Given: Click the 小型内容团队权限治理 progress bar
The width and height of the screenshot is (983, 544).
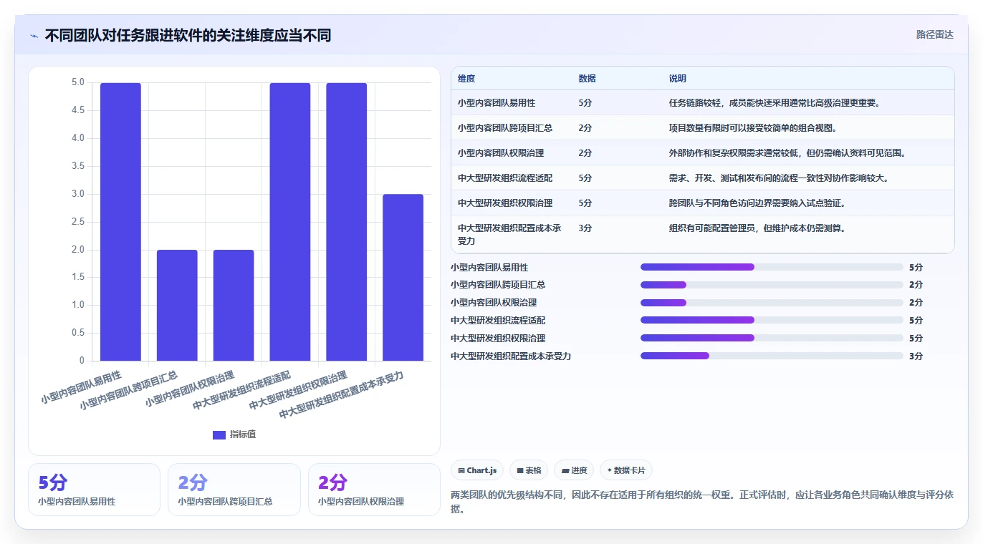Looking at the screenshot, I should point(772,303).
